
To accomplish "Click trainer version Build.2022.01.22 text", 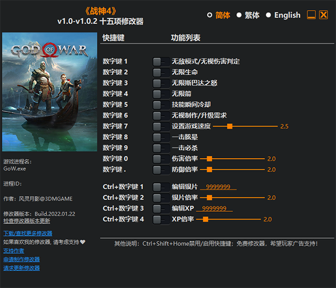I will coord(55,214).
